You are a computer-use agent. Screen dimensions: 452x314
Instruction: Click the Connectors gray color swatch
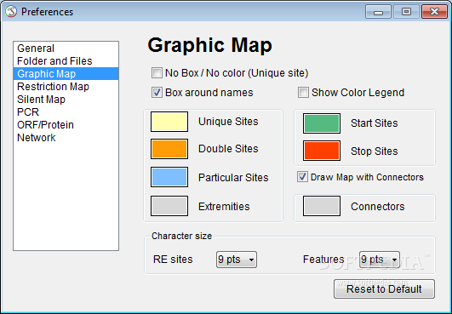[322, 206]
